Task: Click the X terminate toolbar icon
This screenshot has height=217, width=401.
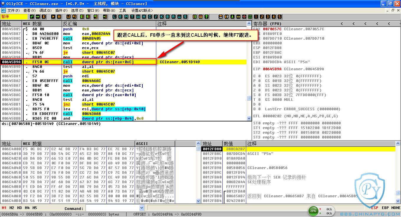Action: tap(44, 17)
